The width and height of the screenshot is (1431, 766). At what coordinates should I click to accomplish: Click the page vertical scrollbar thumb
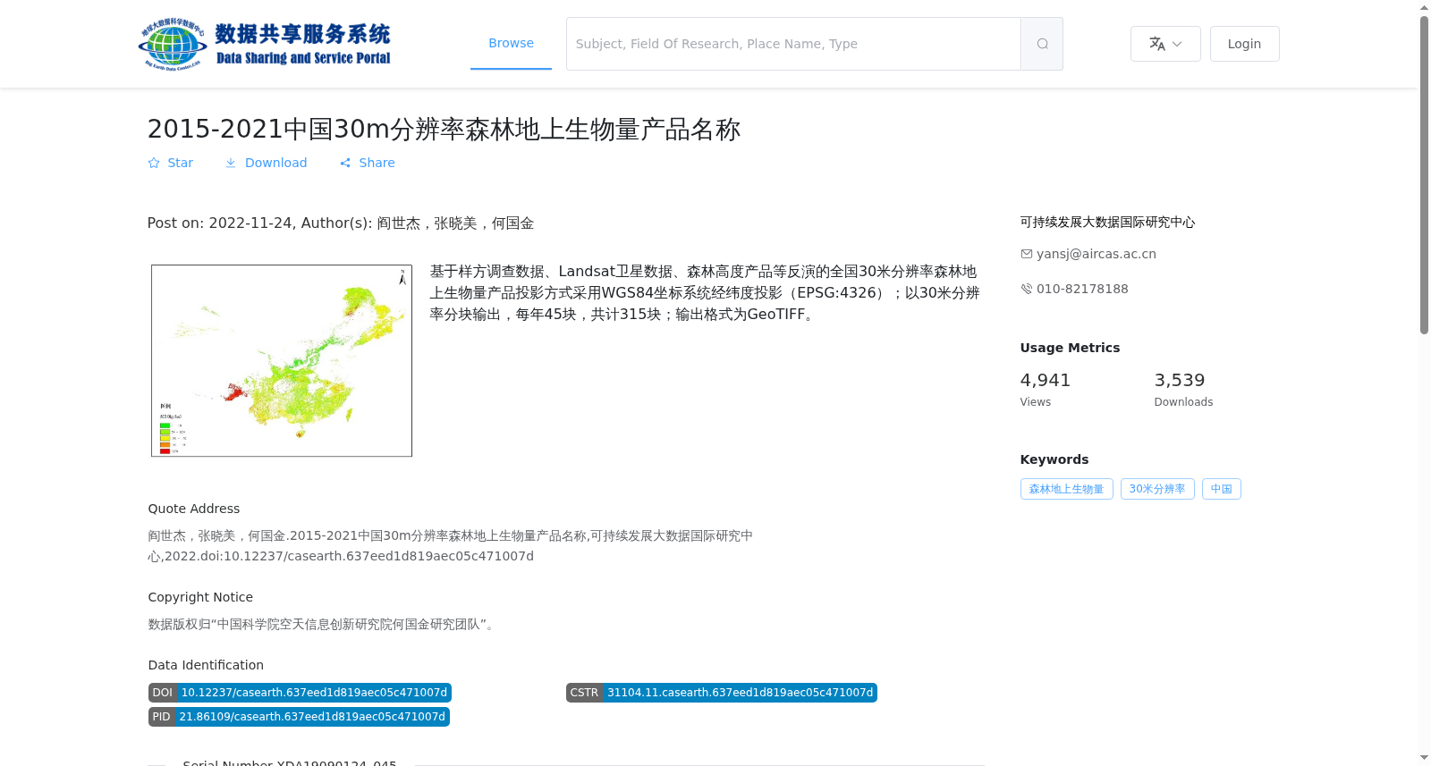(x=1424, y=174)
